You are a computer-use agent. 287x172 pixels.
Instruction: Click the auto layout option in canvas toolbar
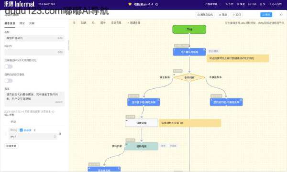116,22
